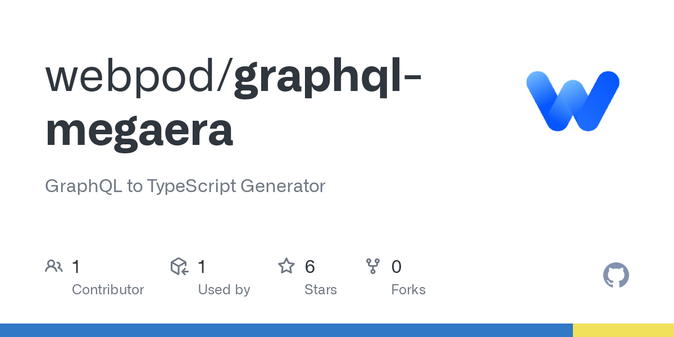This screenshot has height=337, width=674.
Task: Click the Forks branch icon
Action: point(373,266)
